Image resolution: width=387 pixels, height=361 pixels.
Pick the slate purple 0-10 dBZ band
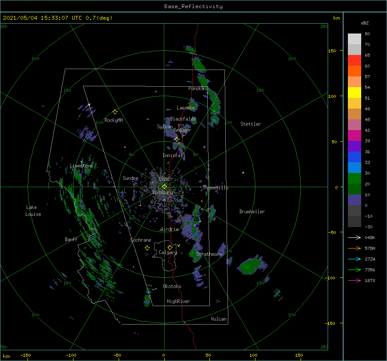pos(354,200)
